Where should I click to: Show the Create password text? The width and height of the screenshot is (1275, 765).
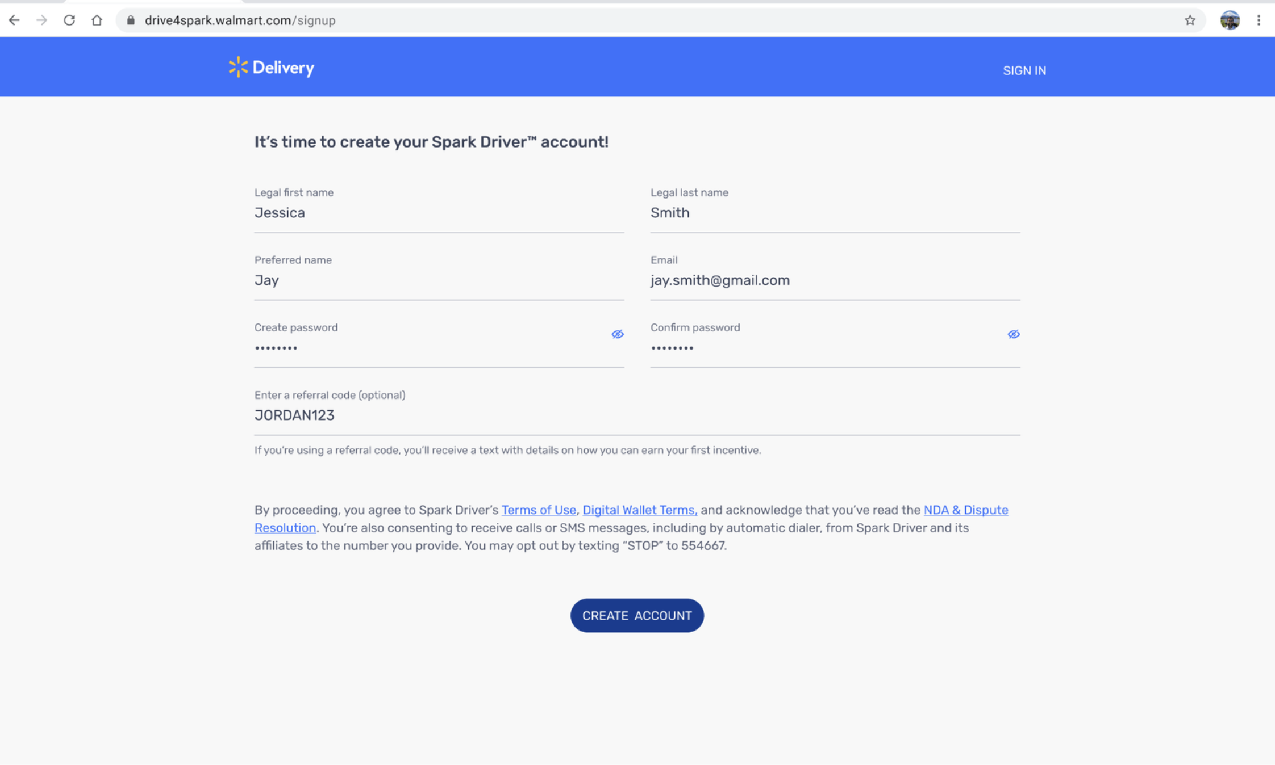617,334
